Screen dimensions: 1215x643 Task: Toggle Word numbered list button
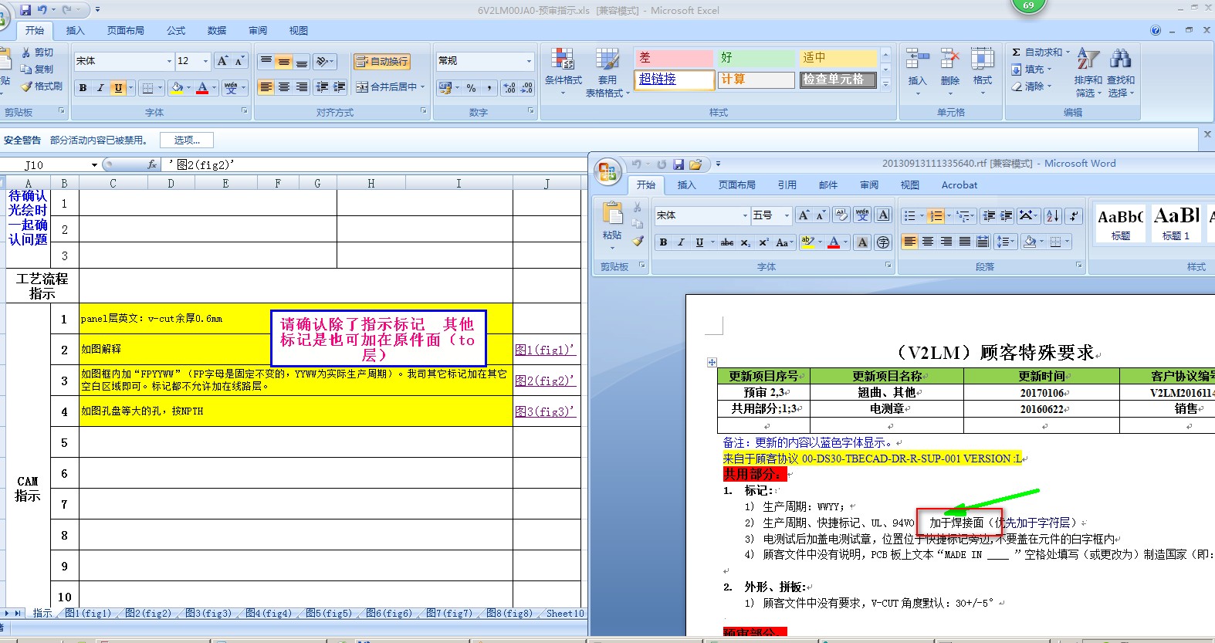(934, 216)
